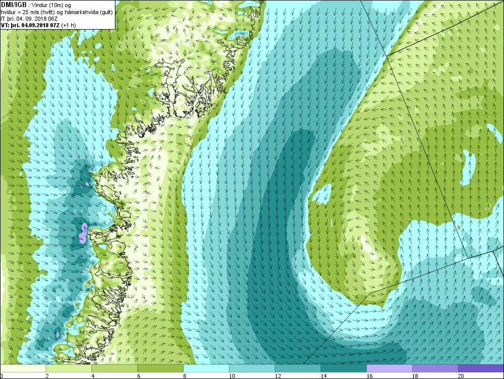Click the 'VT: þri. 04.09.2018 07Z (+1 h)' line
The width and height of the screenshot is (504, 379).
tap(38, 25)
